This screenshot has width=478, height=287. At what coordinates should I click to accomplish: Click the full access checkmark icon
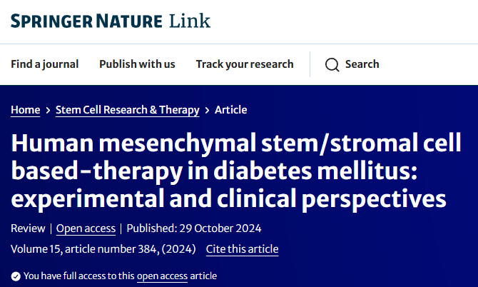coord(16,276)
